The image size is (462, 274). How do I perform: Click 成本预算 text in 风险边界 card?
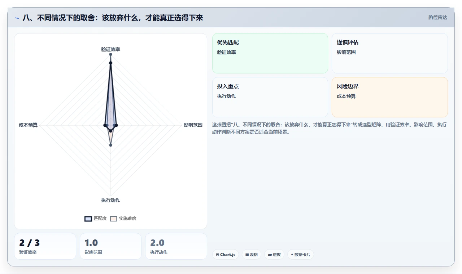point(346,96)
